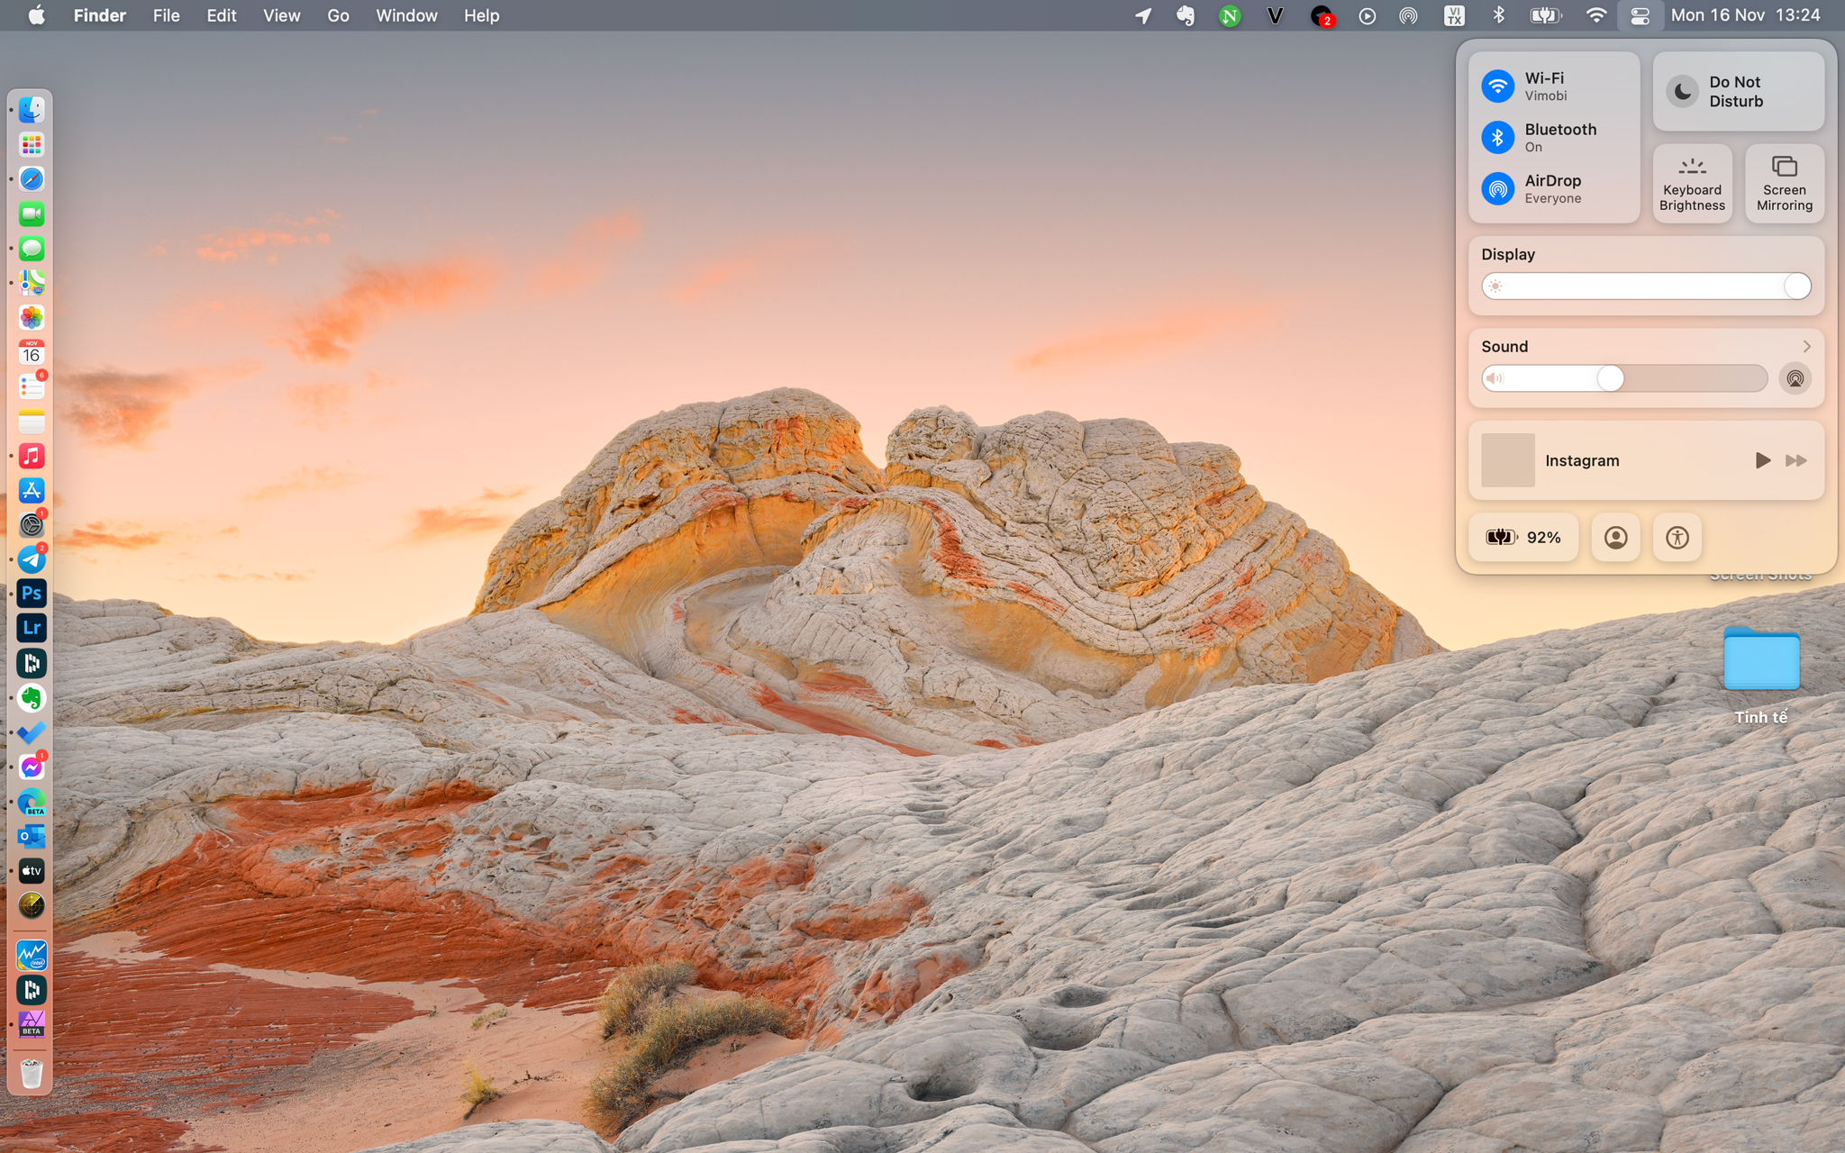The height and width of the screenshot is (1153, 1845).
Task: Open Keyboard Brightness controls
Action: [x=1692, y=184]
